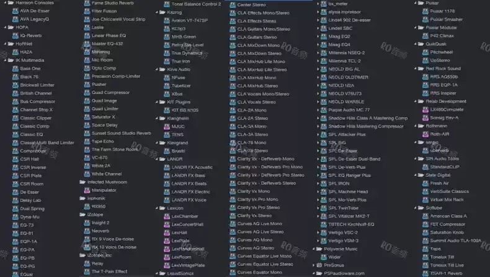Click the icon beside Brickwall Limiter
Image resolution: width=490 pixels, height=277 pixels.
coord(16,85)
